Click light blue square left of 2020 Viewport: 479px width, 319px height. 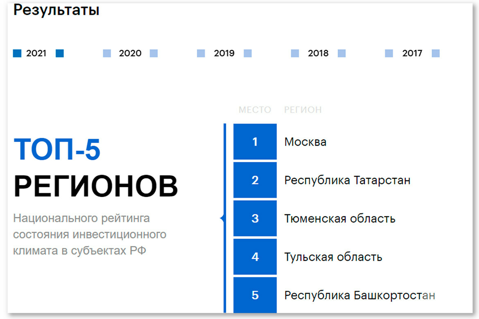[x=107, y=53]
